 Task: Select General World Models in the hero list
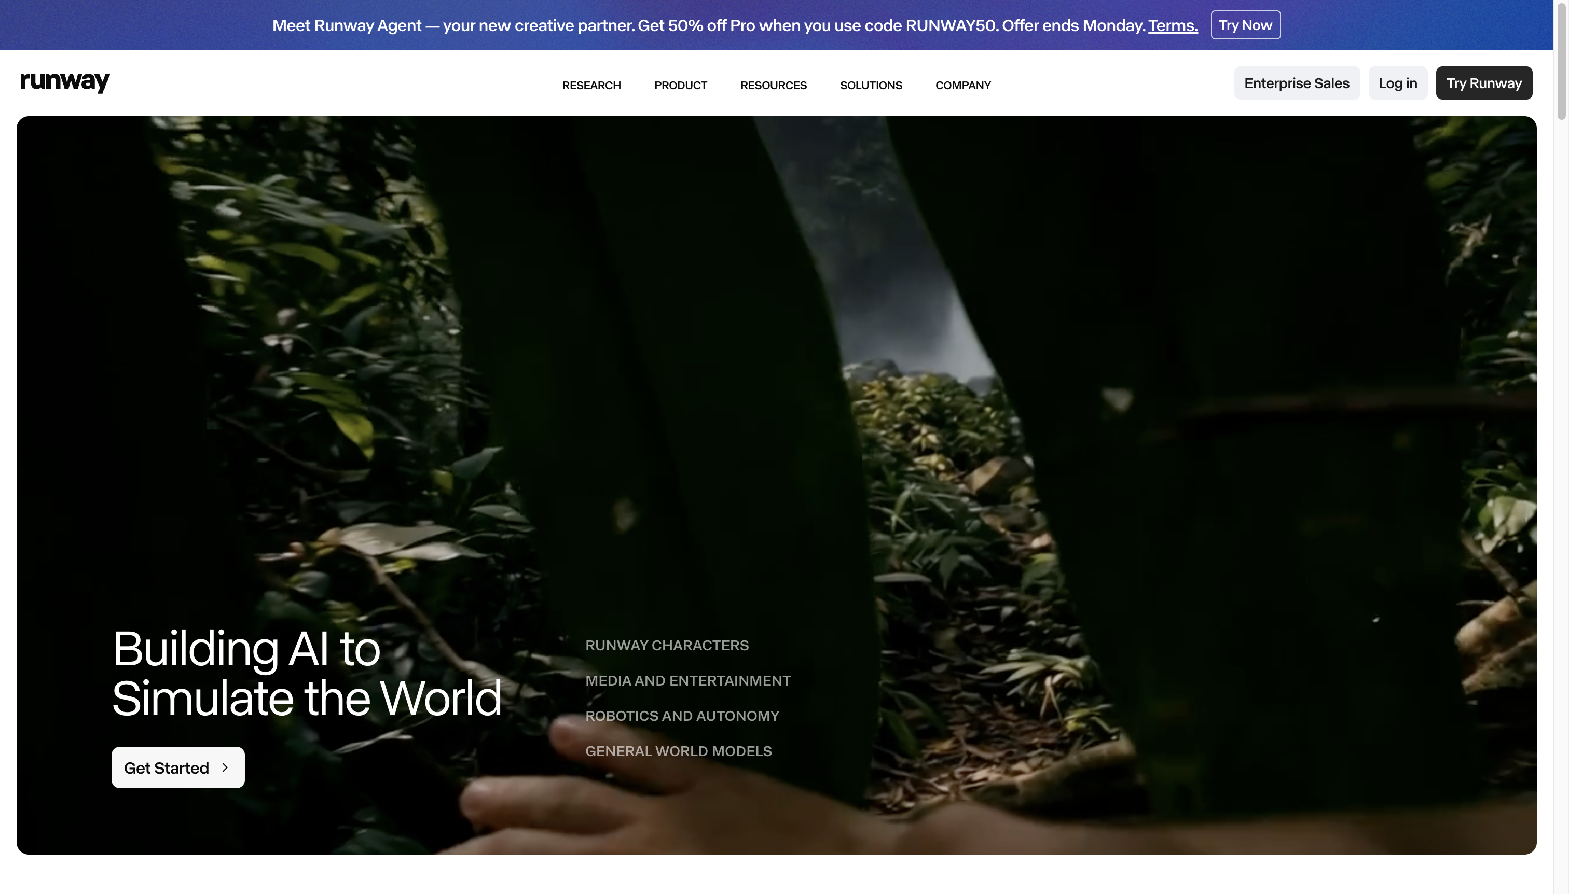pyautogui.click(x=678, y=750)
